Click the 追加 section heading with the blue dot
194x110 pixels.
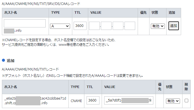coord(8,61)
